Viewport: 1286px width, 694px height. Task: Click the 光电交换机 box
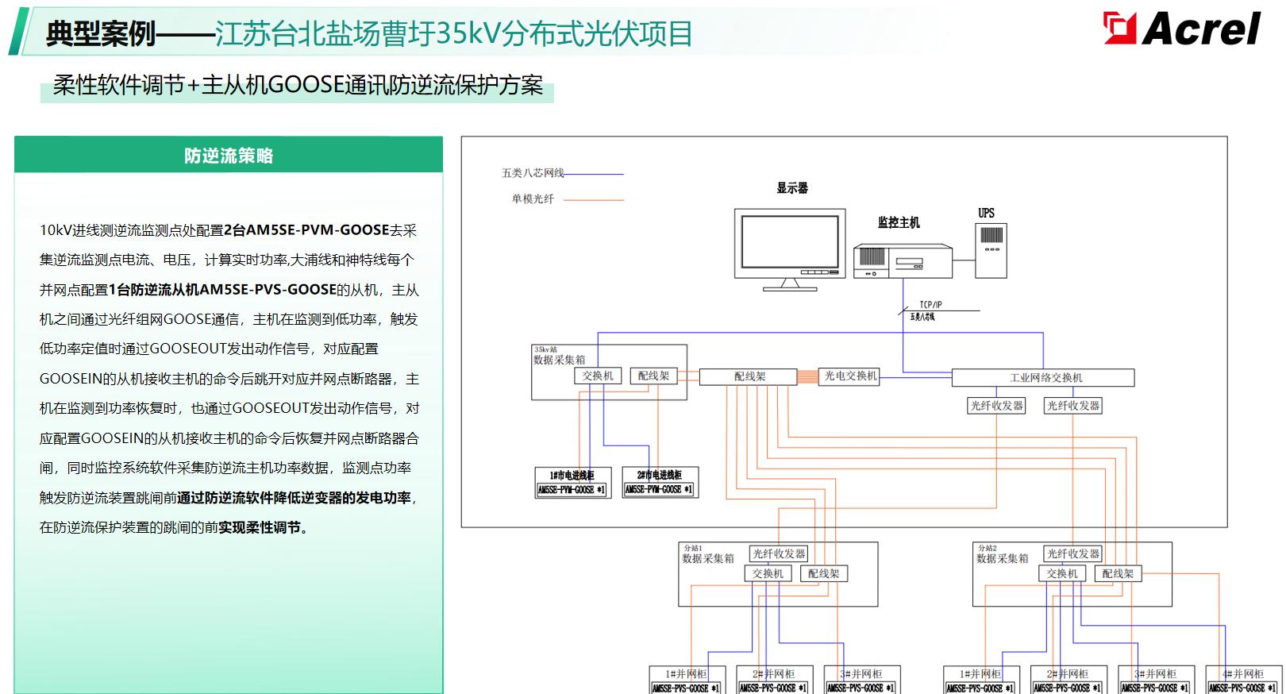(x=850, y=376)
